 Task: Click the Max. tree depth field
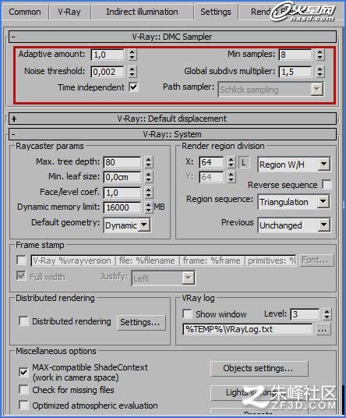tap(122, 162)
